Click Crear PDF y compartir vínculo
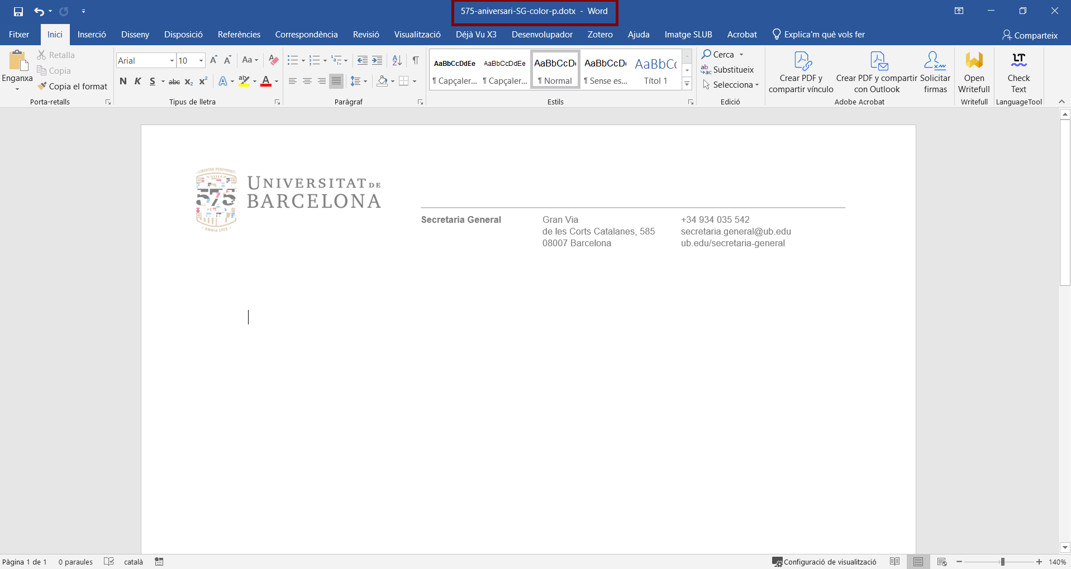The height and width of the screenshot is (569, 1071). [801, 72]
